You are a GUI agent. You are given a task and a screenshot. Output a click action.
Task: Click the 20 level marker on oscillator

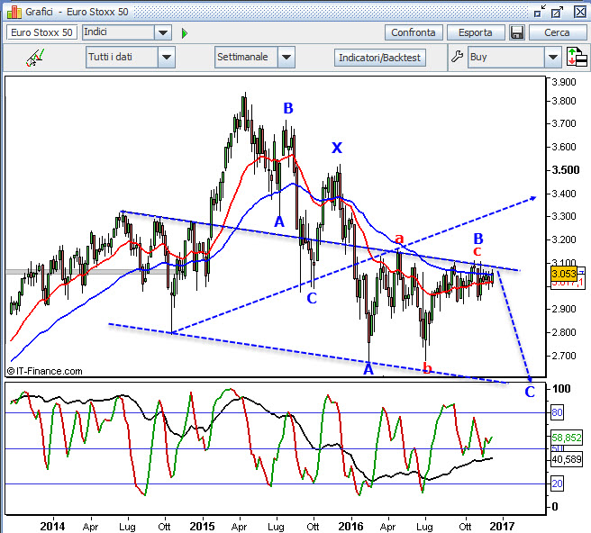point(557,483)
